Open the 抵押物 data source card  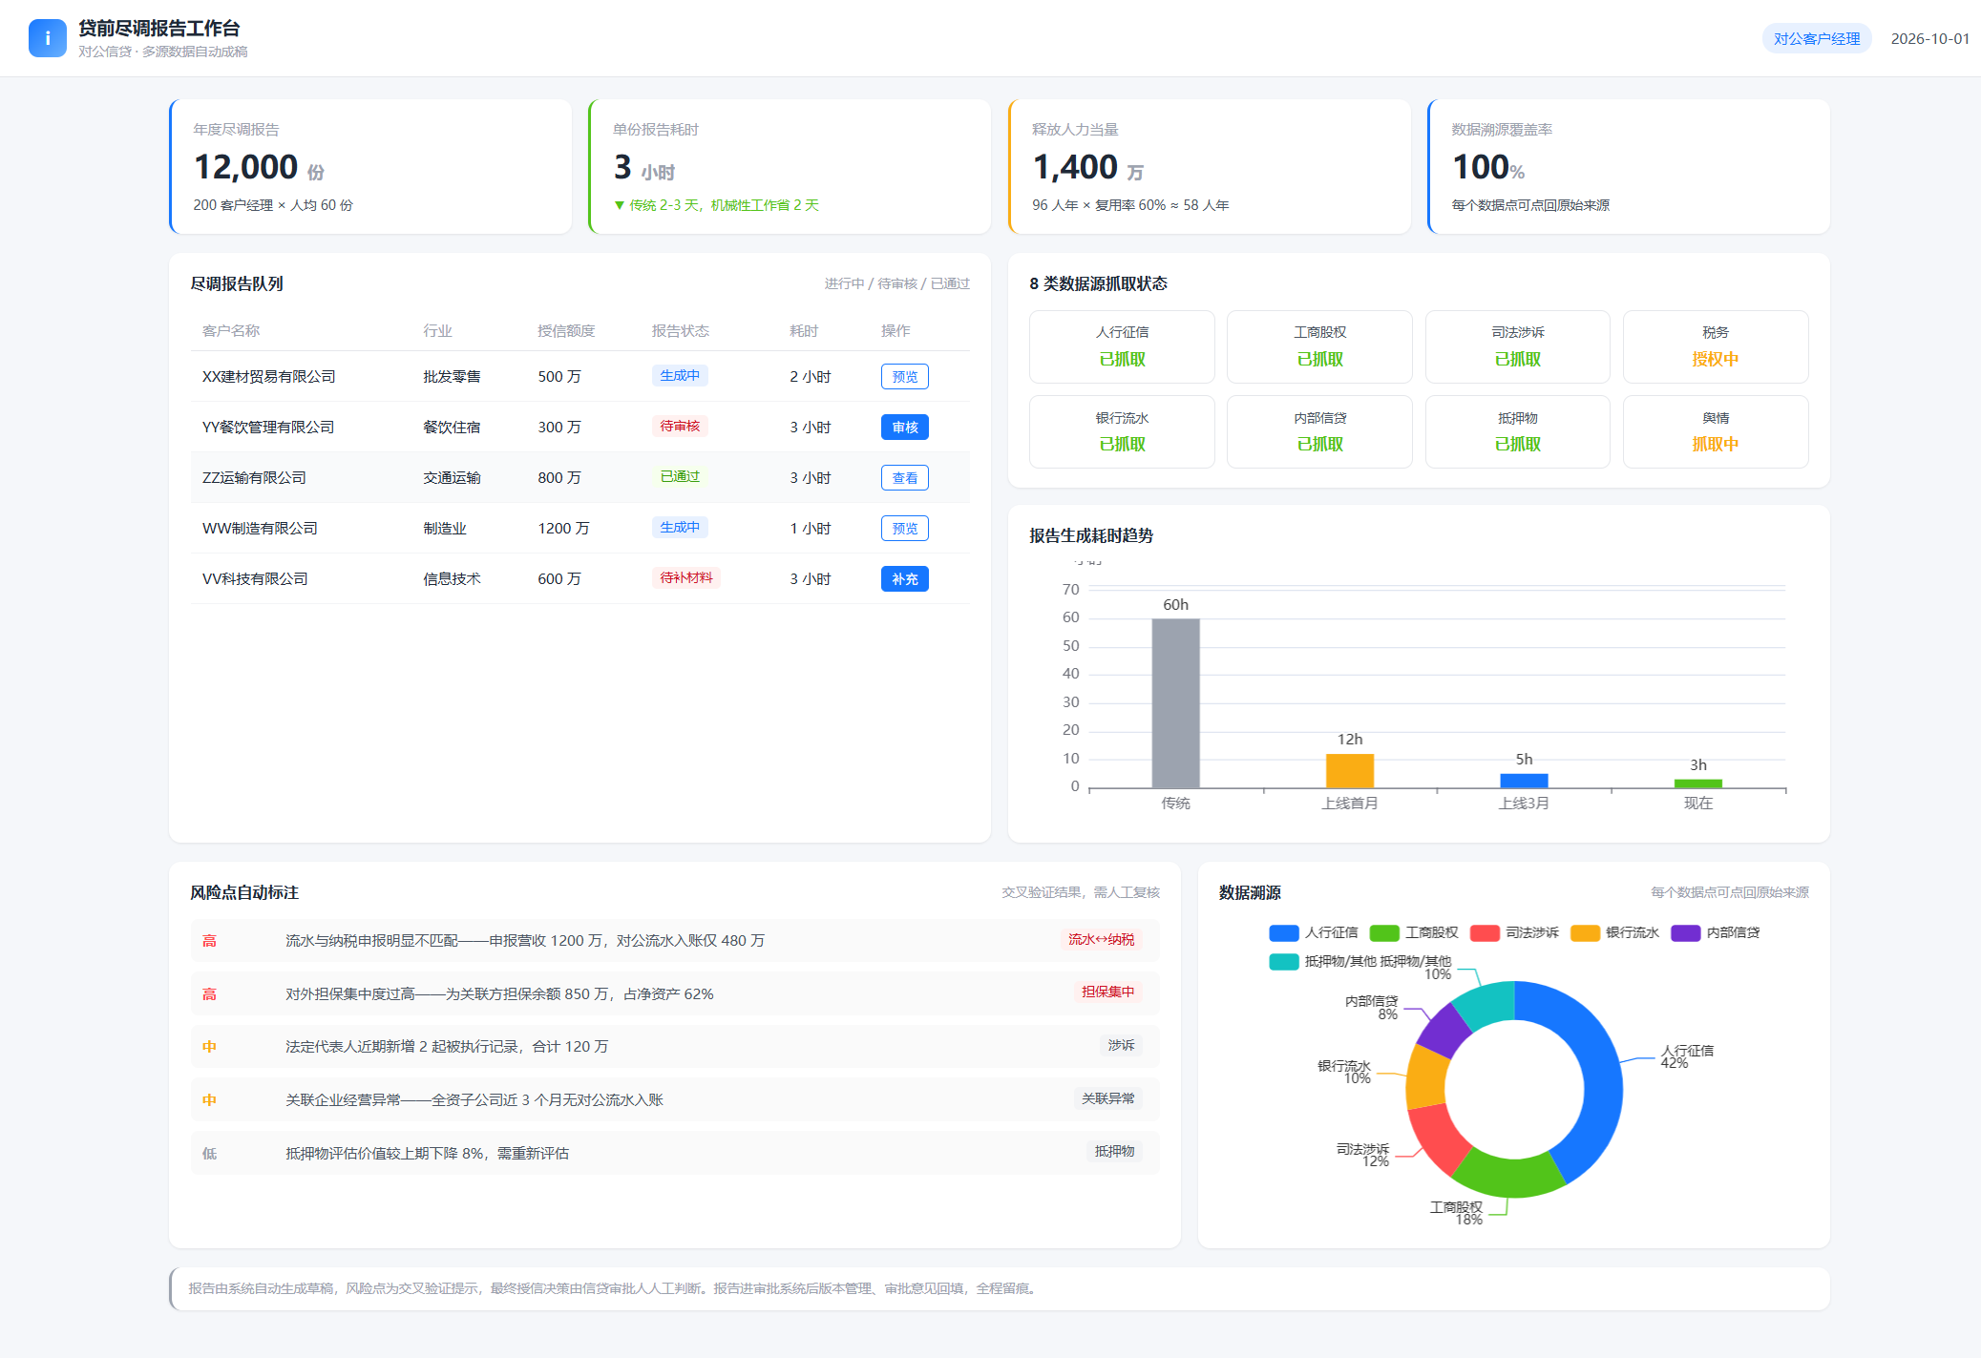1517,431
